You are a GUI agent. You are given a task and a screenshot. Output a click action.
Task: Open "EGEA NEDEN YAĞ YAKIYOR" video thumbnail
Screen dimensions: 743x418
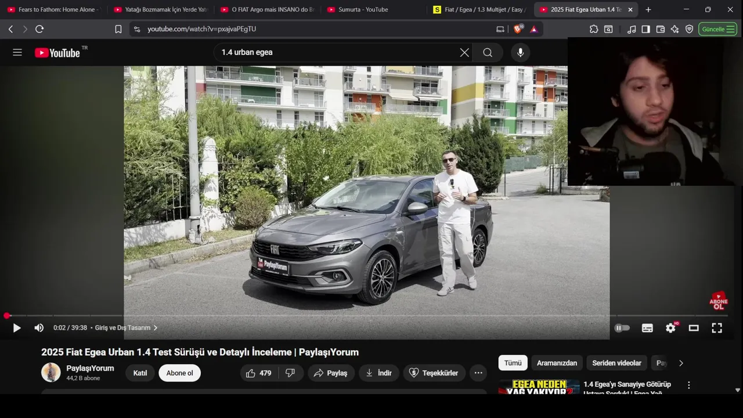click(539, 387)
